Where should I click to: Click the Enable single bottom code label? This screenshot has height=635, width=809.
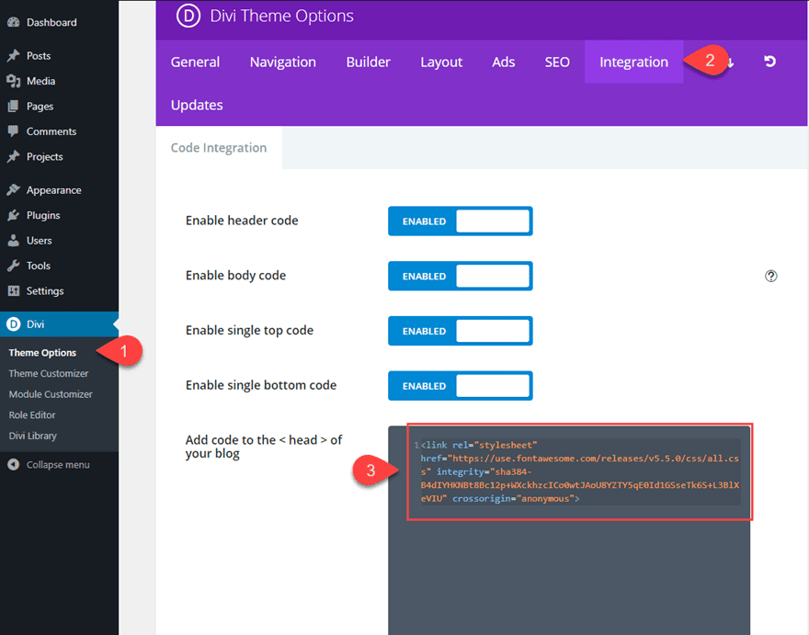pos(261,385)
